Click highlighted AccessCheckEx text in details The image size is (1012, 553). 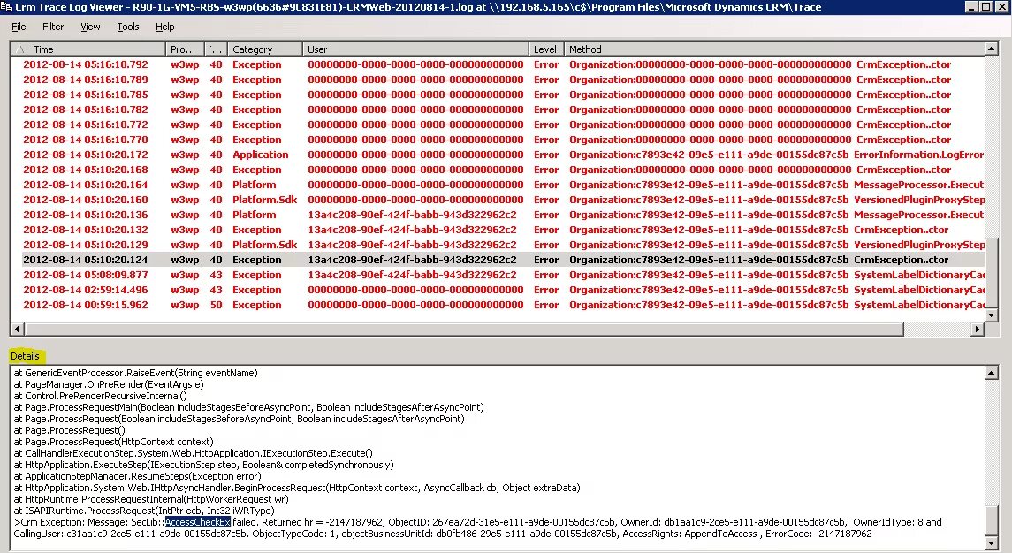click(197, 522)
